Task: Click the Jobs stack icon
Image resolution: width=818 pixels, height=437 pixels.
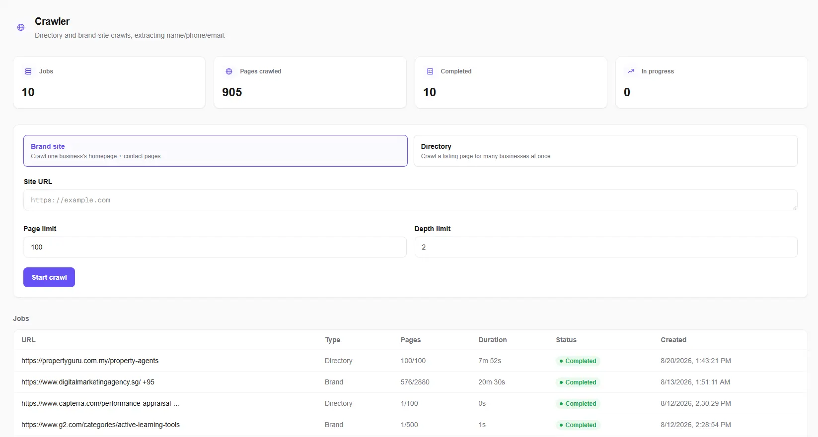Action: pyautogui.click(x=28, y=71)
